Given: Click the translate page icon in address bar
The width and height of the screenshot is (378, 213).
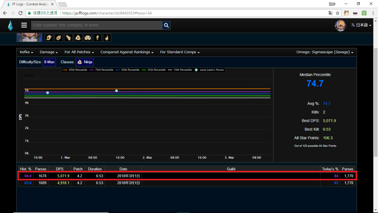Looking at the screenshot, I should 330,13.
